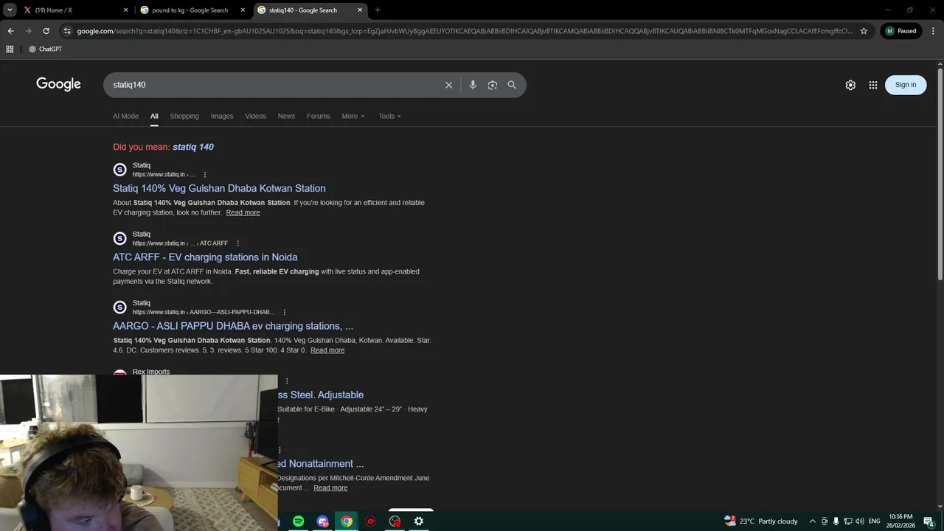Open the Chrome apps shortcut in bookmarks bar
Screen dimensions: 944x531
(10, 49)
